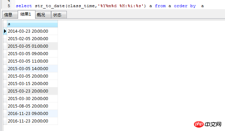Select cell 2015-03-23 20:00:00

pyautogui.click(x=32, y=91)
